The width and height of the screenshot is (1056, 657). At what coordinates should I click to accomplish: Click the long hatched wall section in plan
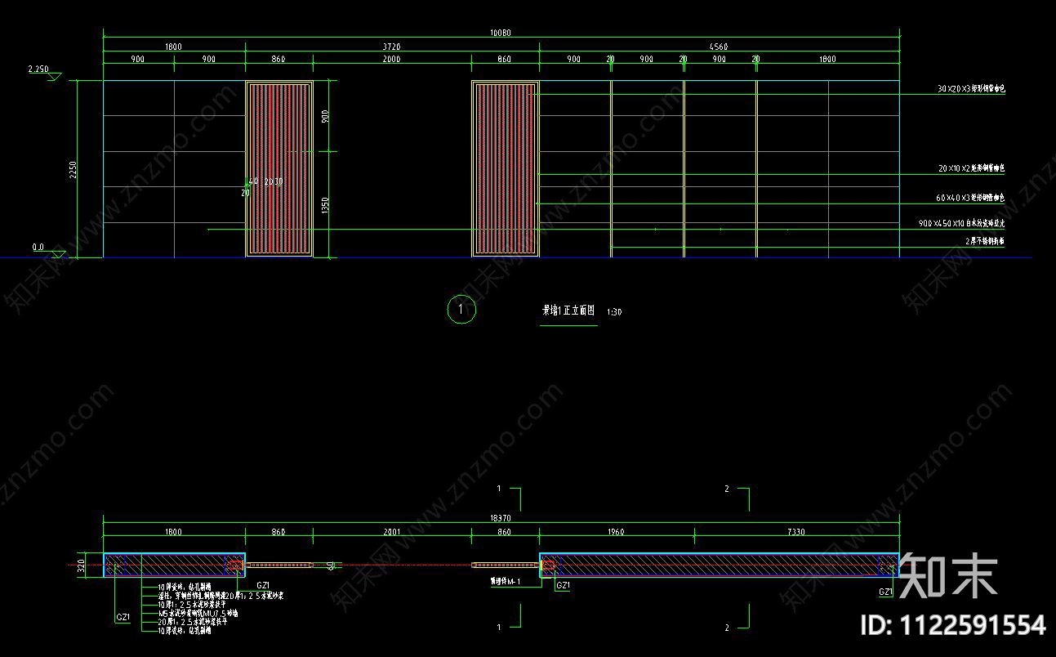719,565
